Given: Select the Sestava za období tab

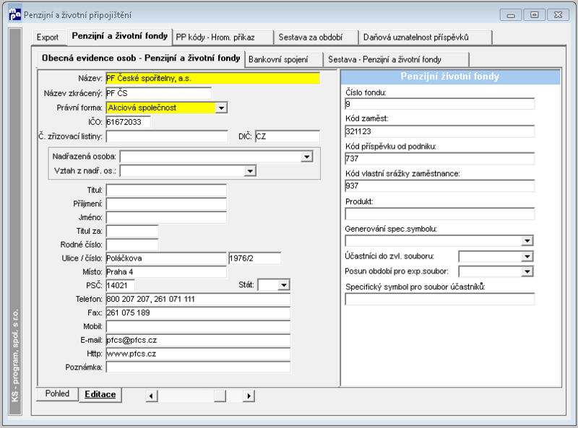Looking at the screenshot, I should pyautogui.click(x=316, y=38).
